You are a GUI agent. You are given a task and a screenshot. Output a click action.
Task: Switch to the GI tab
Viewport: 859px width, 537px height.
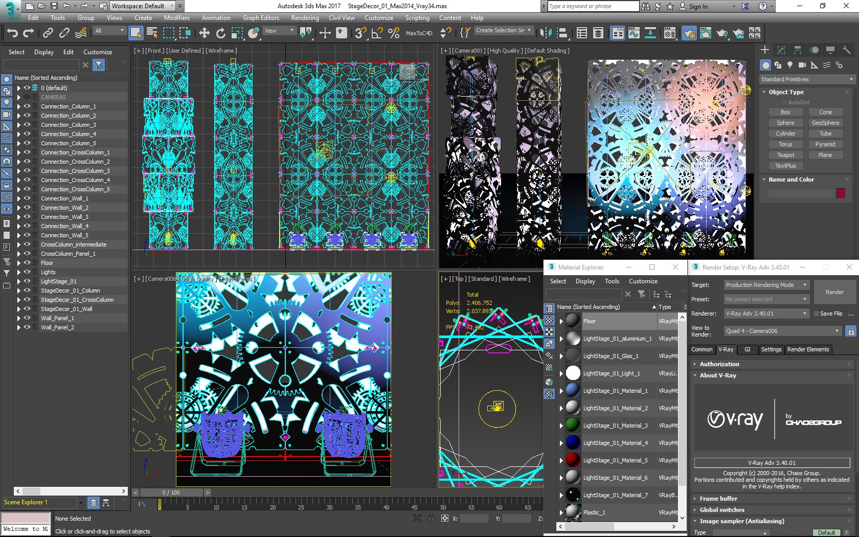tap(747, 349)
